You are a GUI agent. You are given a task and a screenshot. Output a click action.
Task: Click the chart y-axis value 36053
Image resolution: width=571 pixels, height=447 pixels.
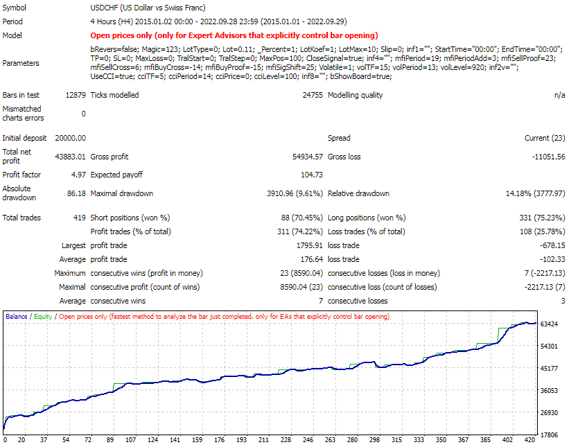point(549,391)
